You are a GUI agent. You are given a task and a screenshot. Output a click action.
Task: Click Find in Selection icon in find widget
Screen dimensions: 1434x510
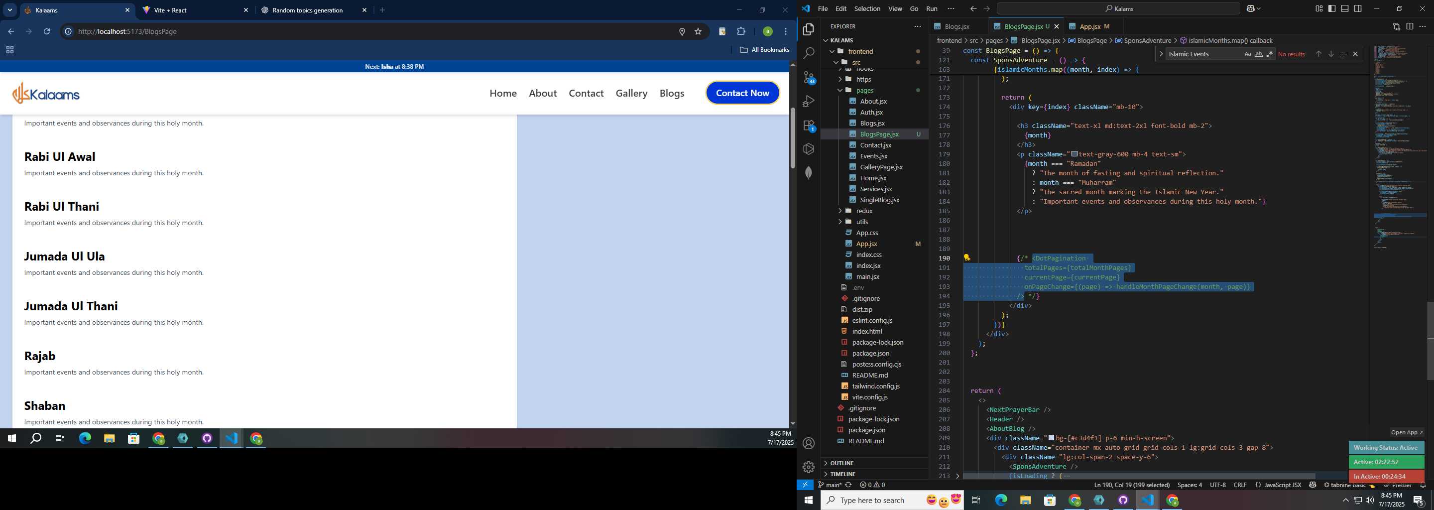(1343, 54)
